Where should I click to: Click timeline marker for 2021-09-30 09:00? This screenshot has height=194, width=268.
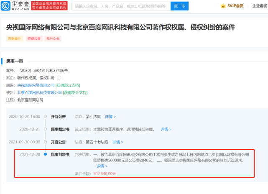pos(45,142)
